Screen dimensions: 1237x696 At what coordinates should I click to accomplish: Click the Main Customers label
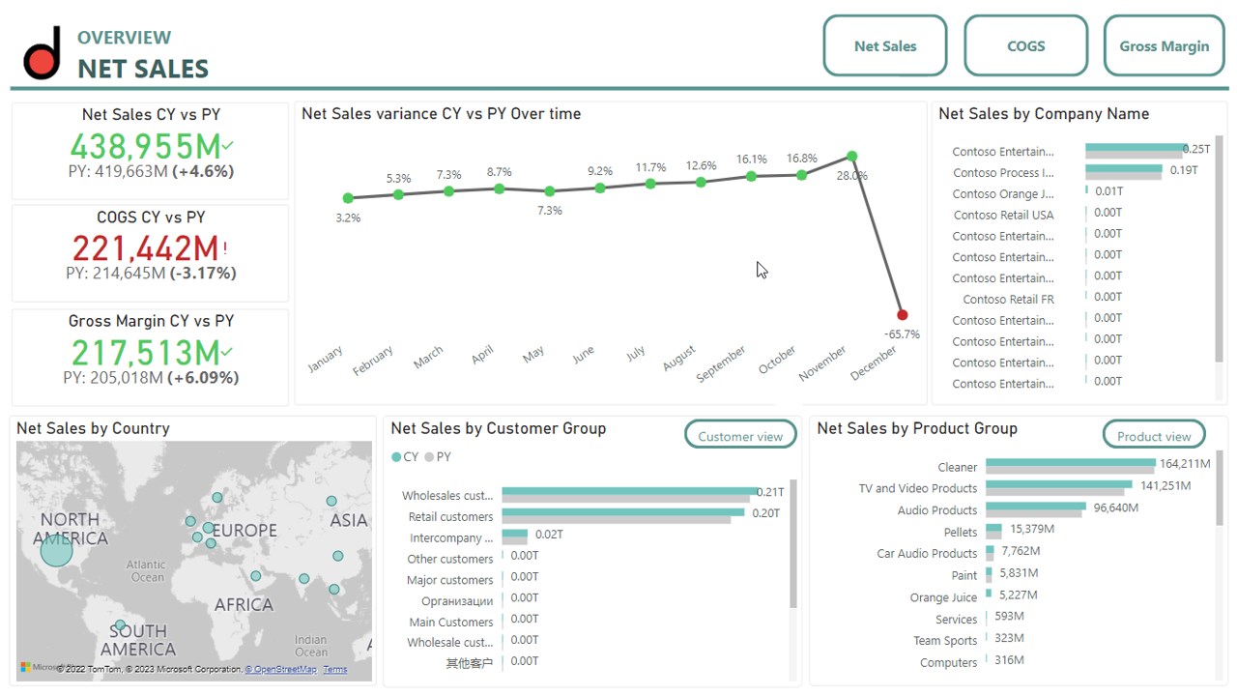[451, 623]
